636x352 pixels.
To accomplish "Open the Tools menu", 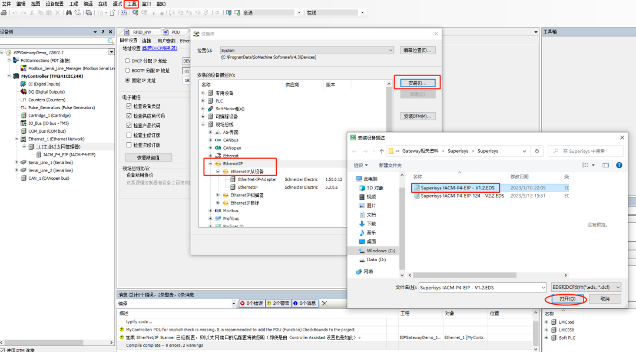I will point(131,4).
